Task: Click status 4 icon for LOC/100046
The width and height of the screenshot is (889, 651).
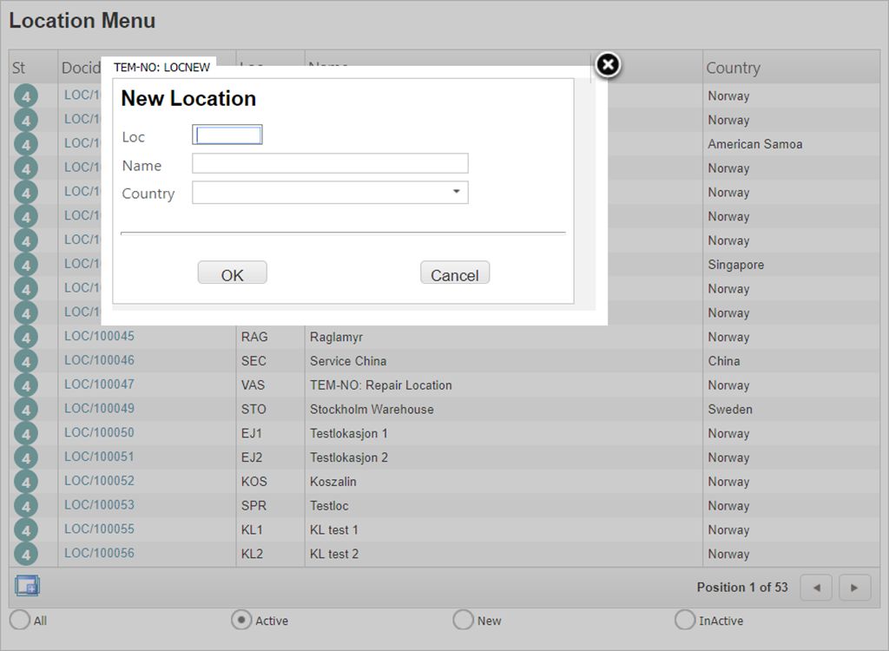Action: click(26, 361)
